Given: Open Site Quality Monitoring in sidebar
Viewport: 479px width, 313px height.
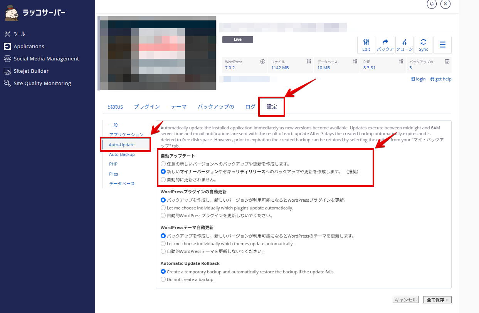Looking at the screenshot, I should click(42, 83).
